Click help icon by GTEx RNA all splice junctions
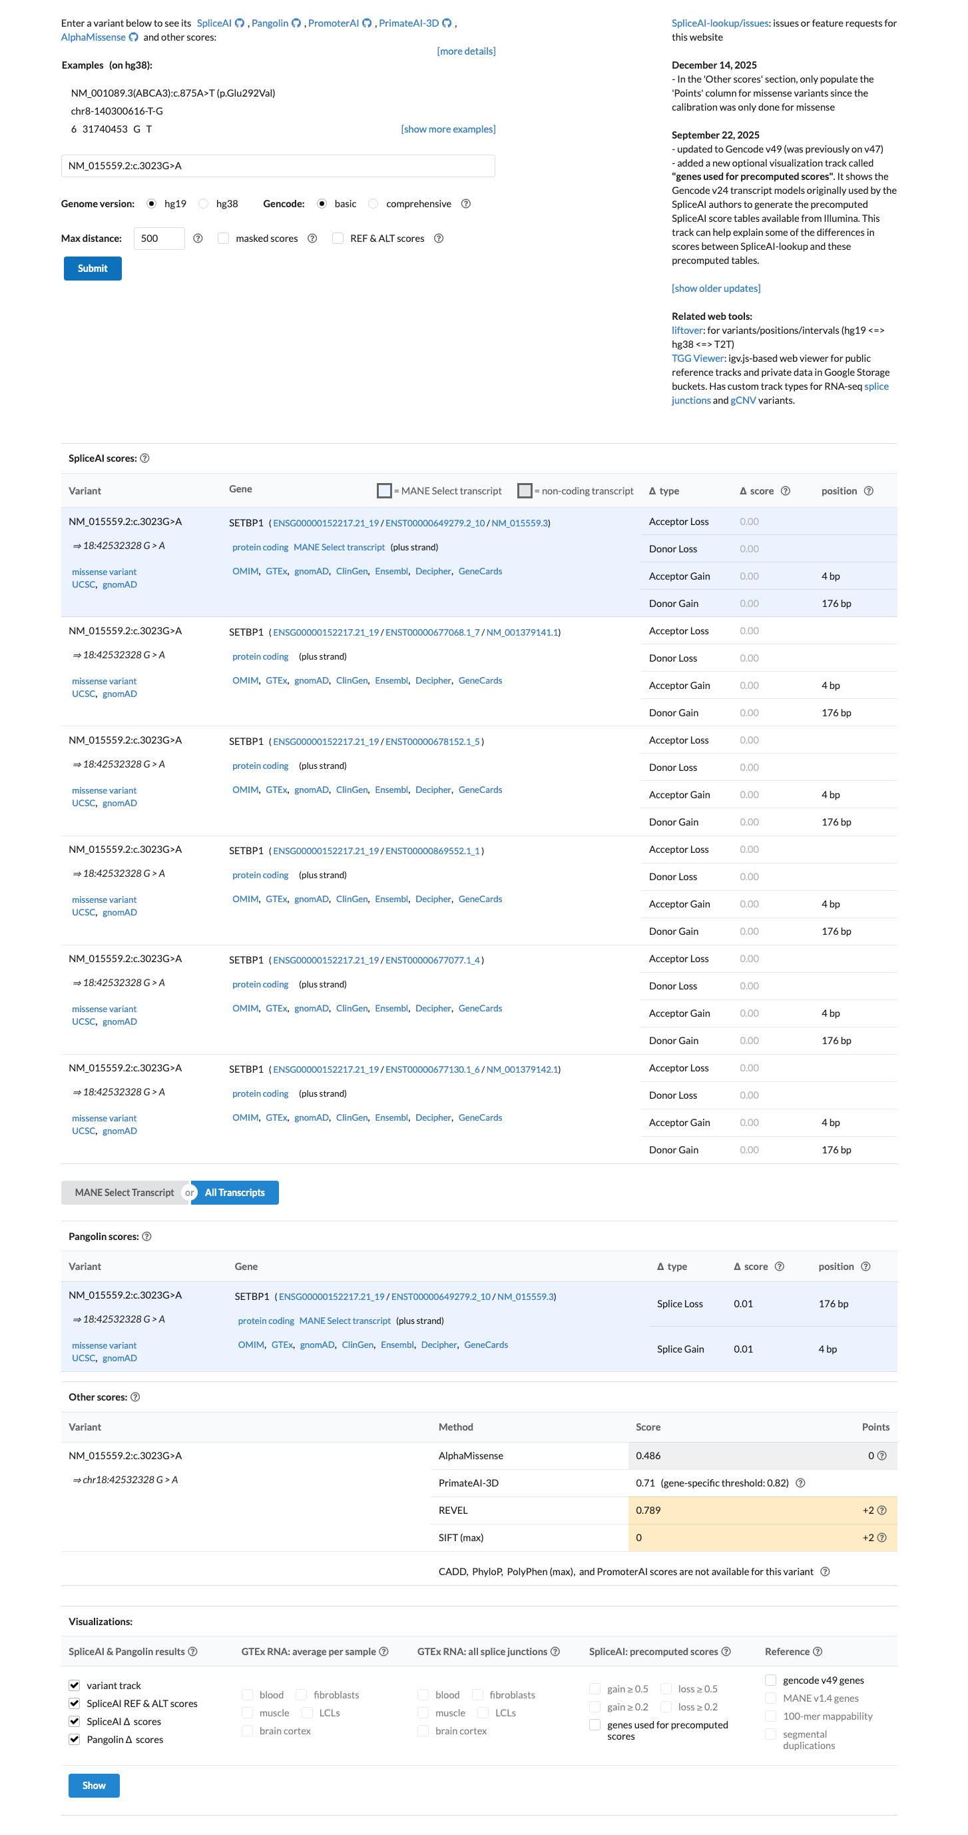 (x=555, y=1652)
